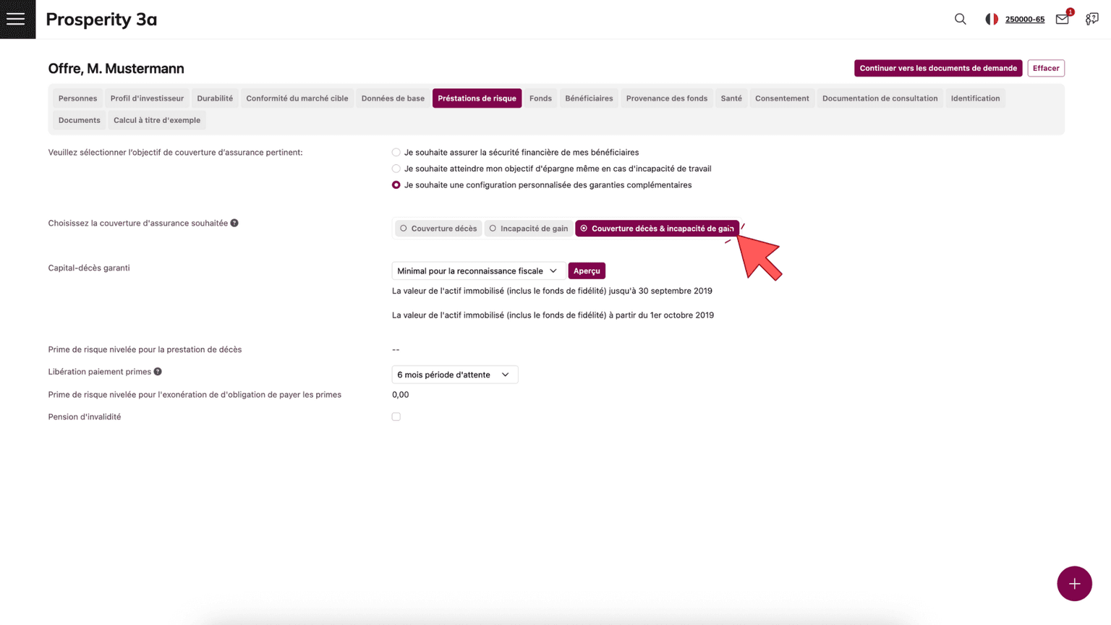
Task: Choose Couverture décès coverage option
Action: (x=438, y=229)
